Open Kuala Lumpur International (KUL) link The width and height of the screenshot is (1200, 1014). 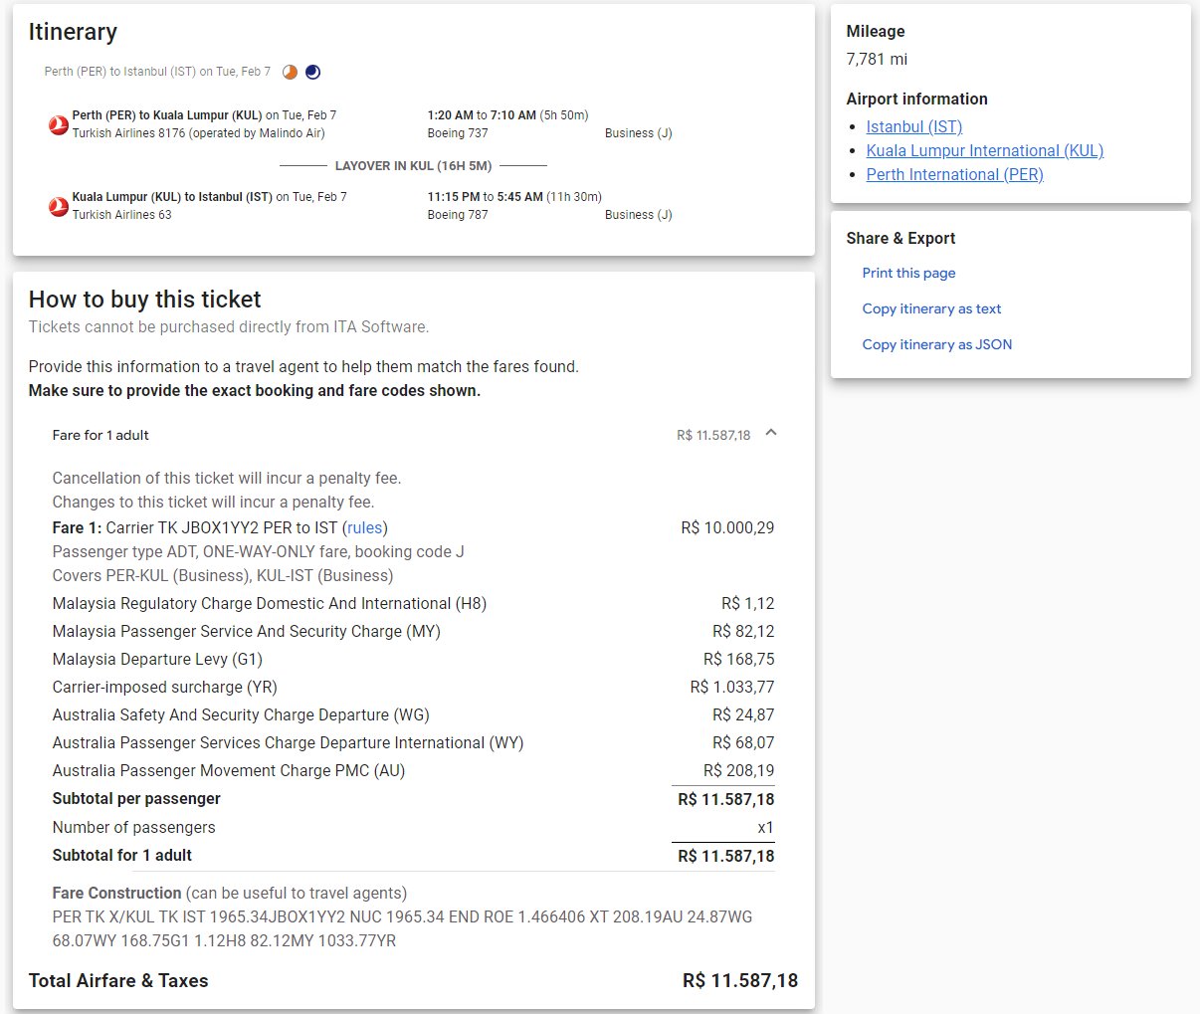tap(984, 150)
